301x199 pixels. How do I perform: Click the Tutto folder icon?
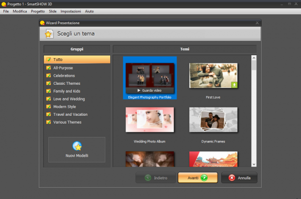(49, 60)
